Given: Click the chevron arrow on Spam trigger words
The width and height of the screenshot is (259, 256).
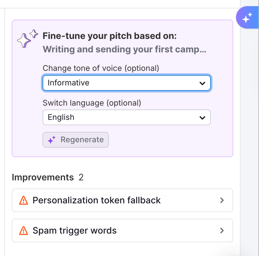Looking at the screenshot, I should pyautogui.click(x=222, y=231).
